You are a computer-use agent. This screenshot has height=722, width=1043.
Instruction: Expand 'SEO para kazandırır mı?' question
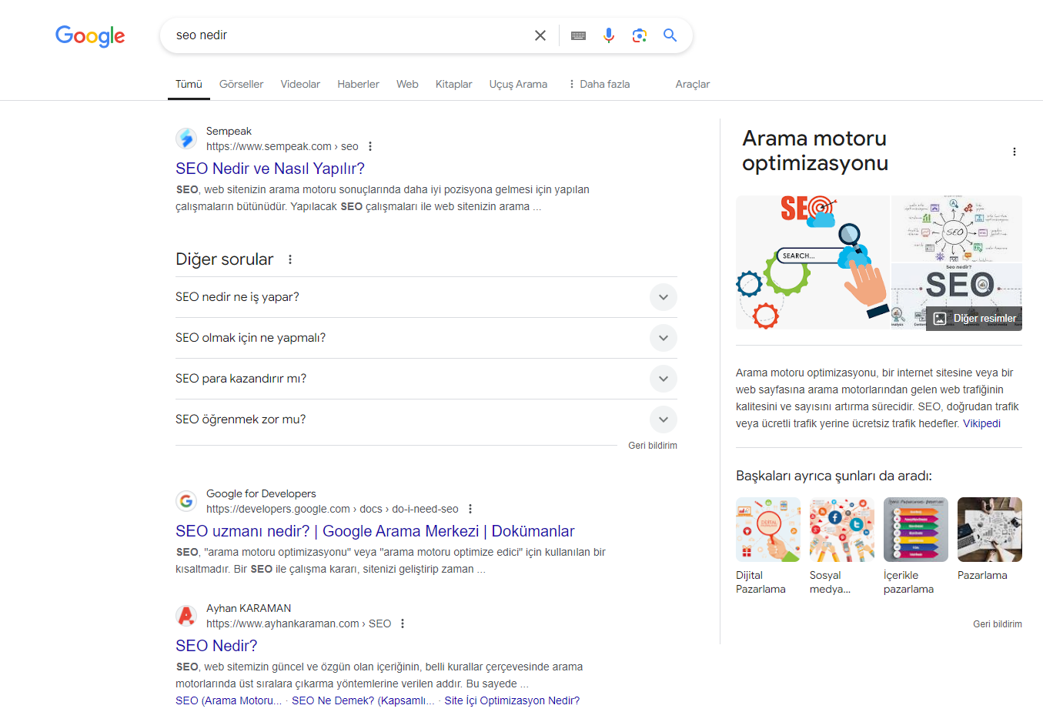[x=663, y=379]
